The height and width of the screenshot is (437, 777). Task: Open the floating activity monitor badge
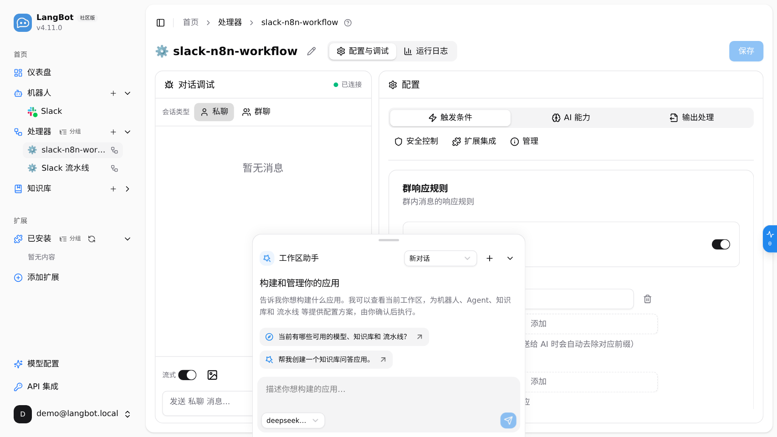(x=770, y=239)
